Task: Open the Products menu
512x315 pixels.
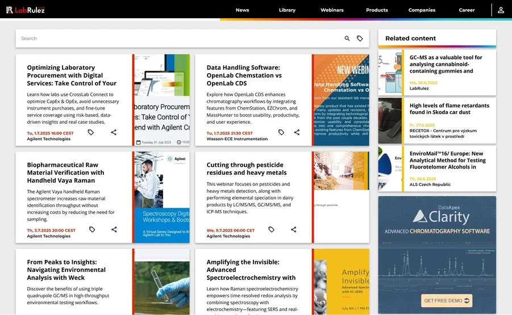Action: click(x=377, y=10)
